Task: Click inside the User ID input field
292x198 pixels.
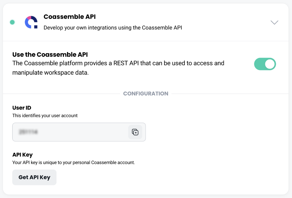Action: (70, 132)
